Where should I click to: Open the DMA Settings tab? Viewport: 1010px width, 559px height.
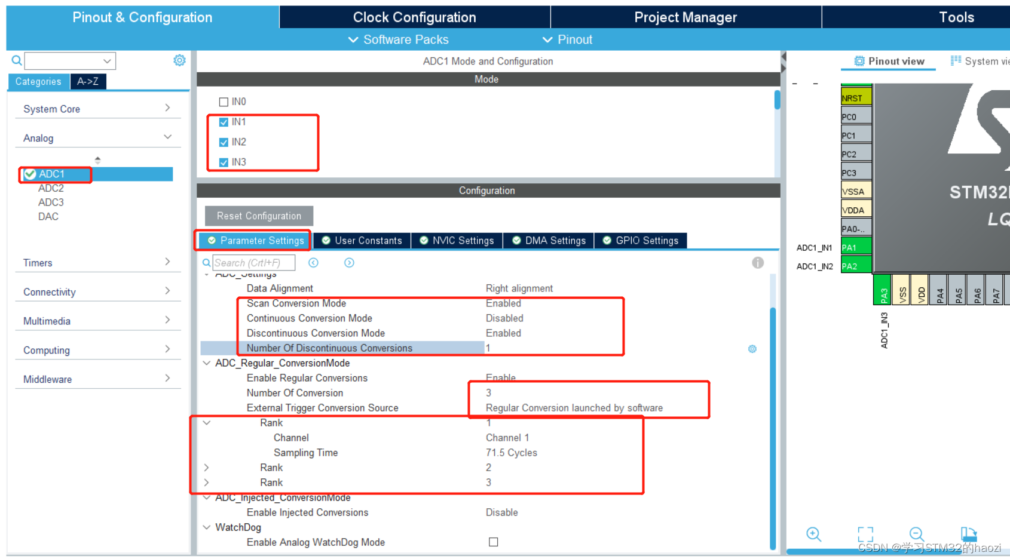[x=549, y=241]
